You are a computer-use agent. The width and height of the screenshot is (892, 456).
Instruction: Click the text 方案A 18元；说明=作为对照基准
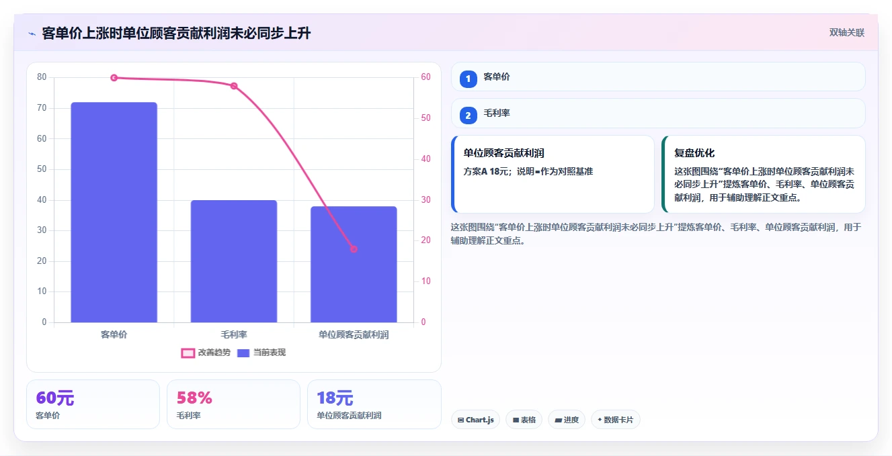[x=528, y=171]
